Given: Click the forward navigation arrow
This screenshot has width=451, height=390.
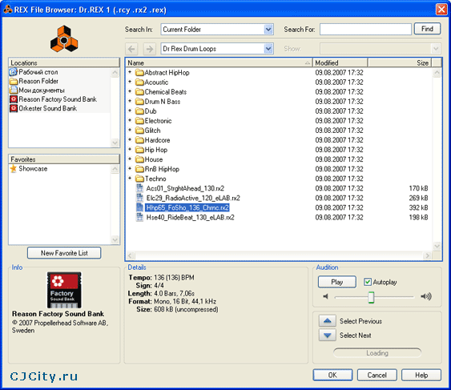Looking at the screenshot, I should (149, 49).
